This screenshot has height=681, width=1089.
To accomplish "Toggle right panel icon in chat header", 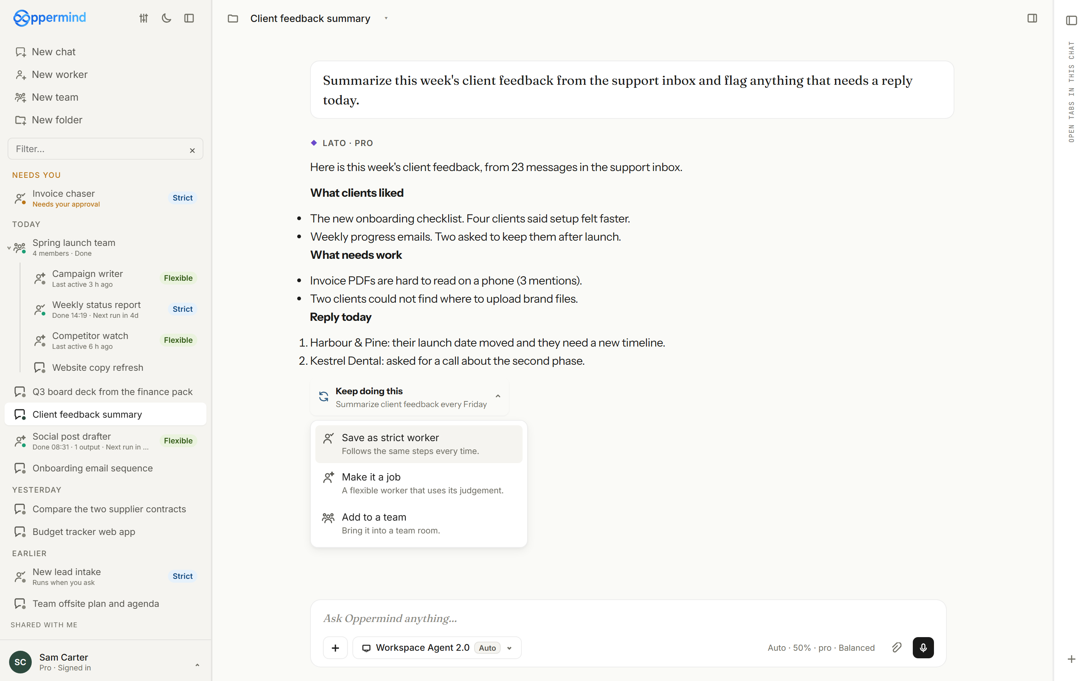I will tap(1032, 18).
